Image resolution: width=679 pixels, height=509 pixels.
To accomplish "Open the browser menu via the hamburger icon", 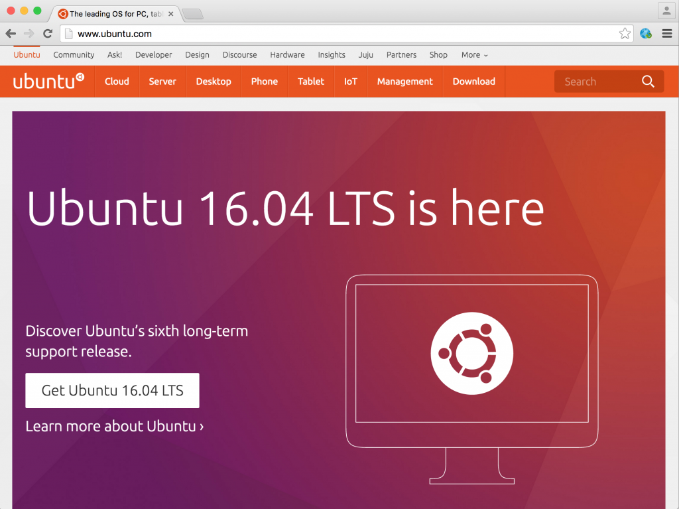I will tap(666, 33).
